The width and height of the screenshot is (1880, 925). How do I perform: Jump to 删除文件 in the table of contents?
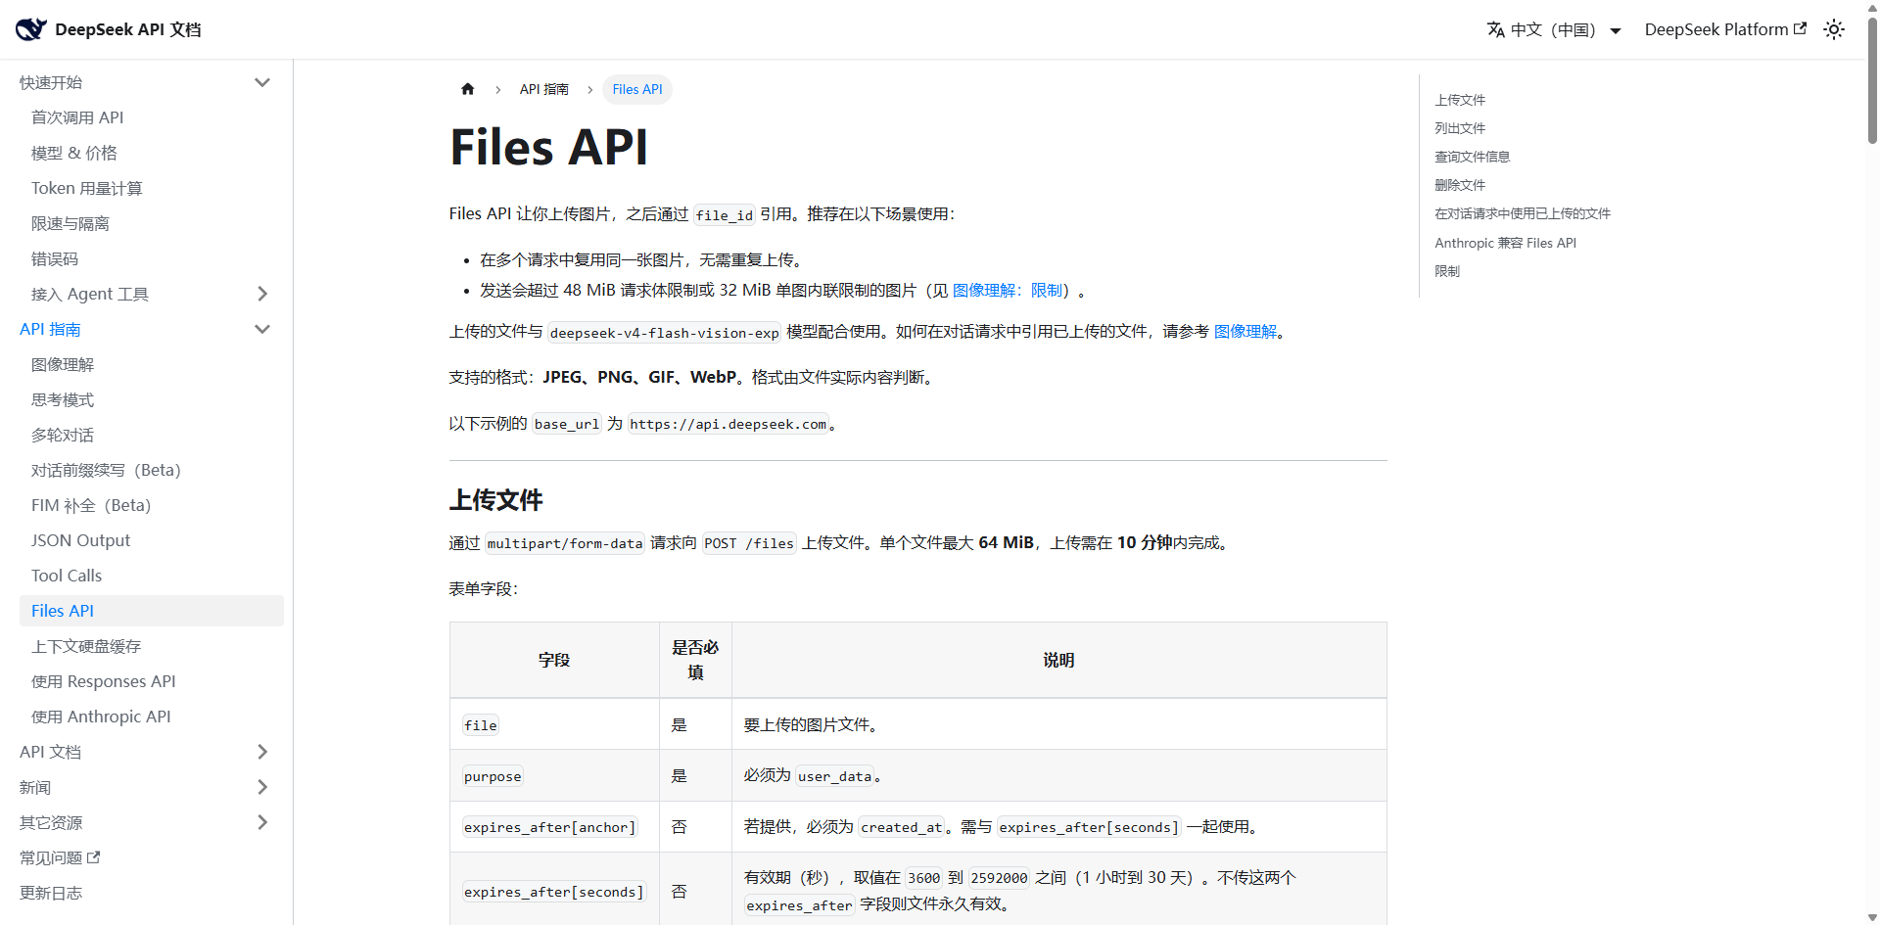(x=1460, y=185)
